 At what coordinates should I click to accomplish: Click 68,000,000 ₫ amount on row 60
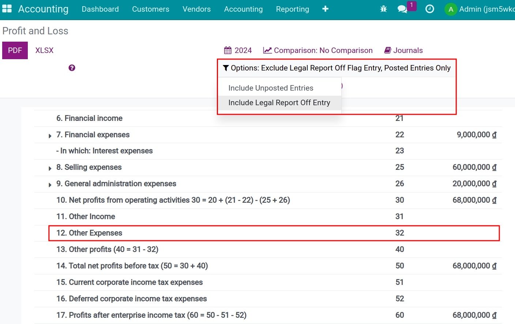click(474, 315)
